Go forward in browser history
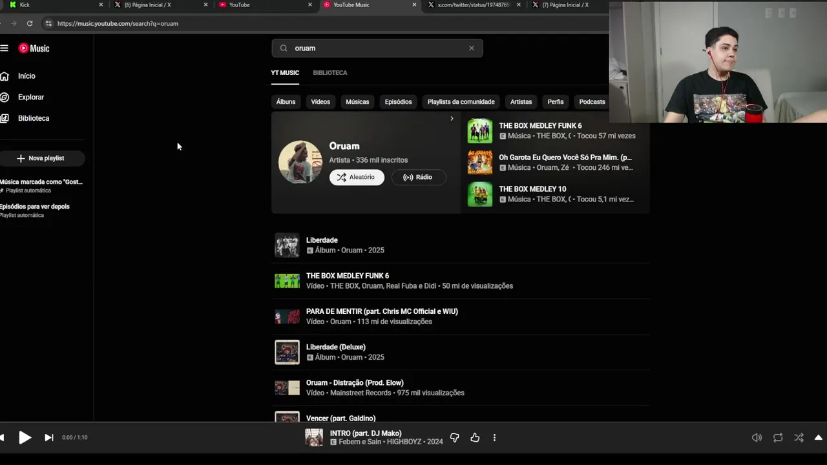Image resolution: width=827 pixels, height=465 pixels. coord(14,23)
